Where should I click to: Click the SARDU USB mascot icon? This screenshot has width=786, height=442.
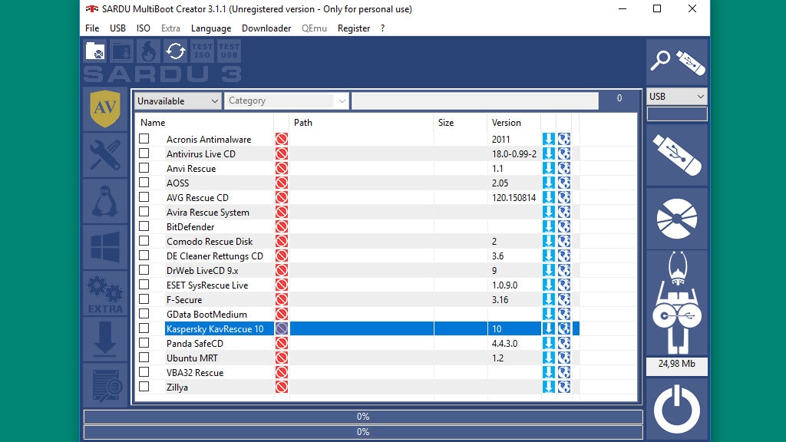pyautogui.click(x=677, y=303)
